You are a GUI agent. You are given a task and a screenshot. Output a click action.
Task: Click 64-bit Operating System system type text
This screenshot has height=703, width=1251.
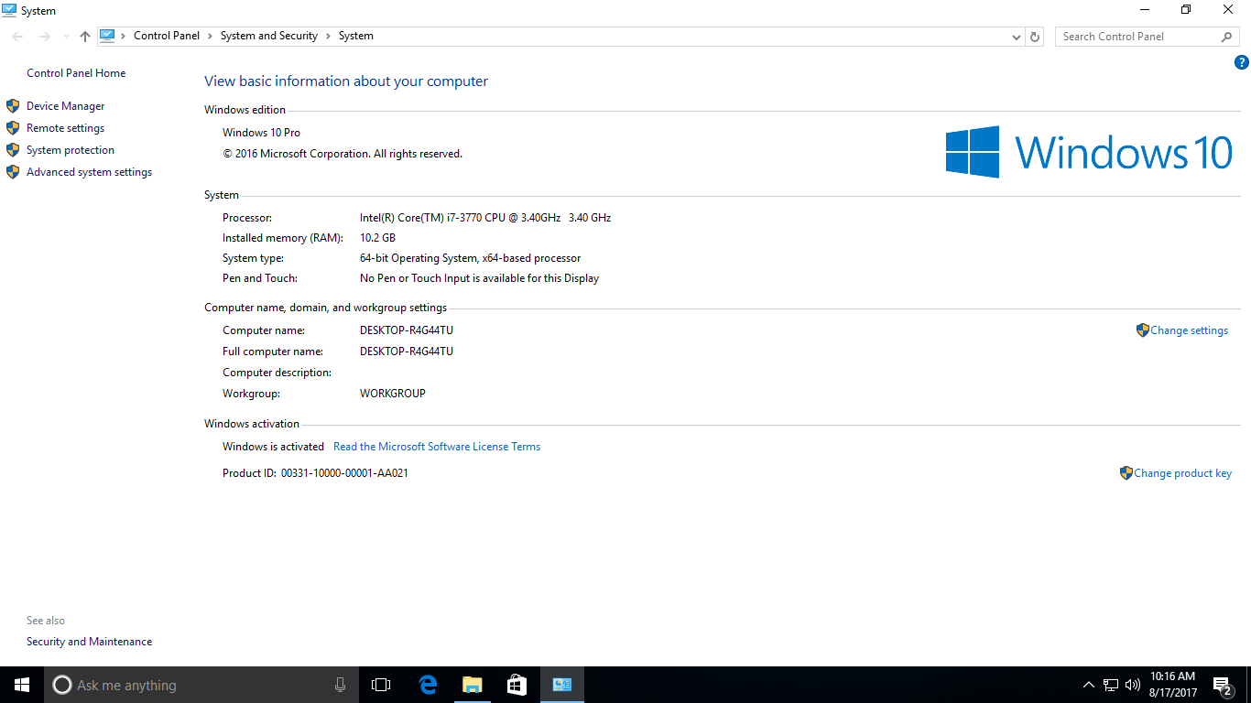tap(471, 258)
